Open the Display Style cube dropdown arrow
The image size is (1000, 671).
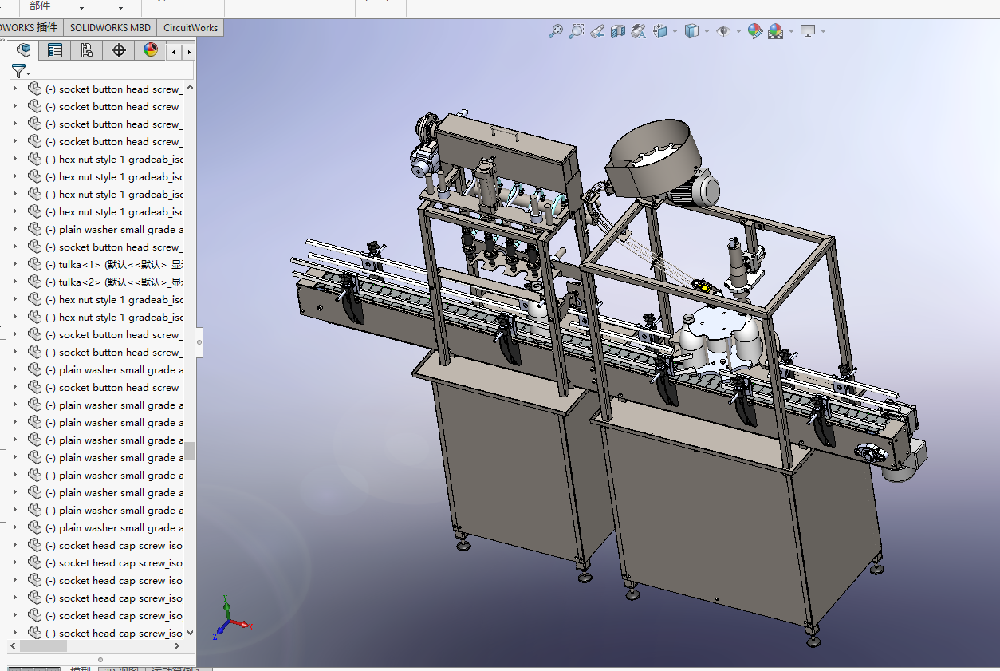click(707, 32)
